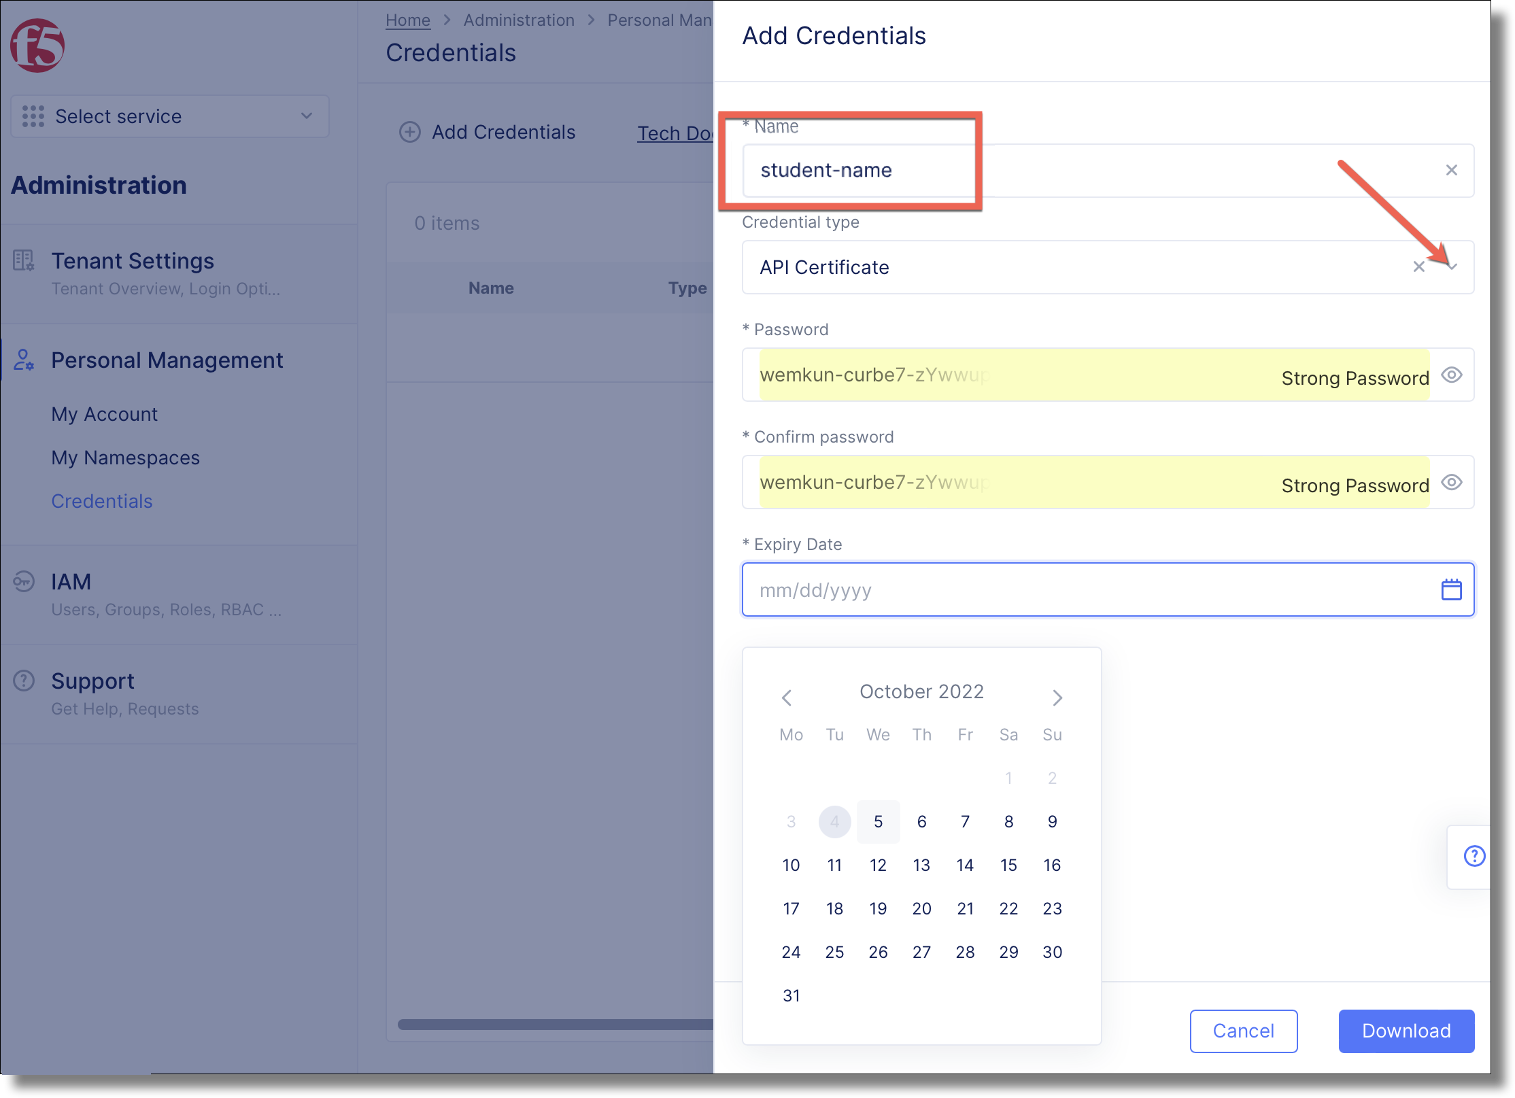Show confirm password with eye icon

pyautogui.click(x=1452, y=482)
